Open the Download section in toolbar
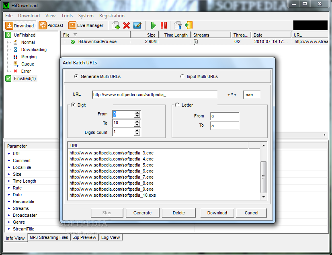The width and height of the screenshot is (332, 255). tap(20, 26)
